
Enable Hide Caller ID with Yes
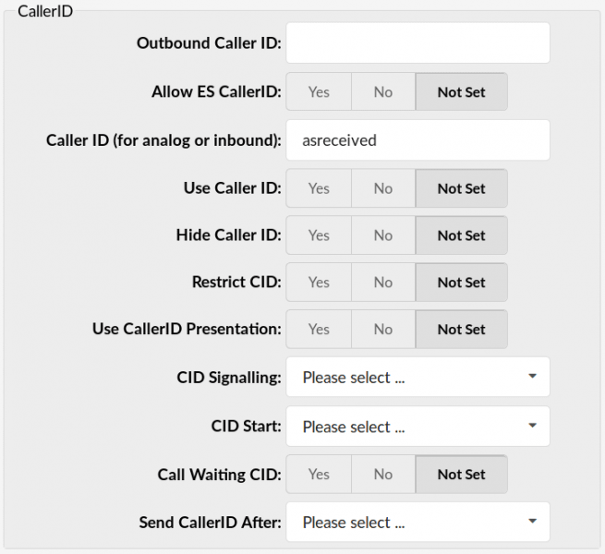[x=319, y=235]
